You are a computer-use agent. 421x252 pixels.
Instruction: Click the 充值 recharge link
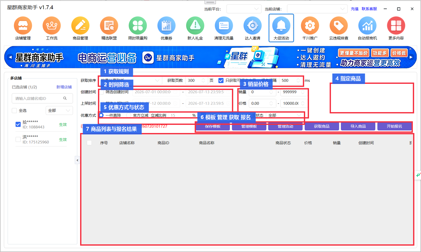[x=354, y=9]
